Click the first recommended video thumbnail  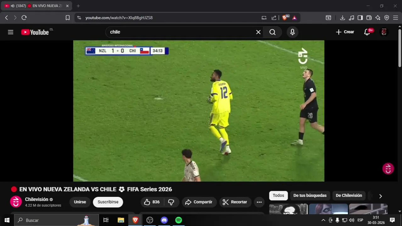coord(288,208)
